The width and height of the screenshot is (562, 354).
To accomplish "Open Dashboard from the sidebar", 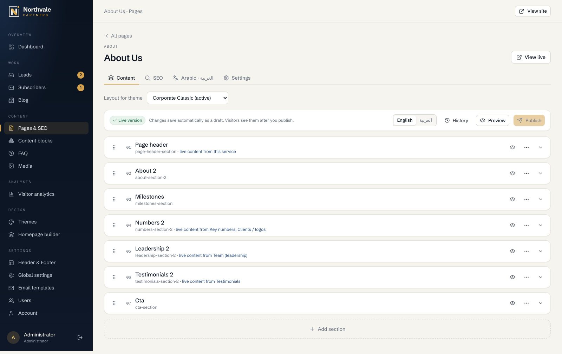I will (x=46, y=47).
